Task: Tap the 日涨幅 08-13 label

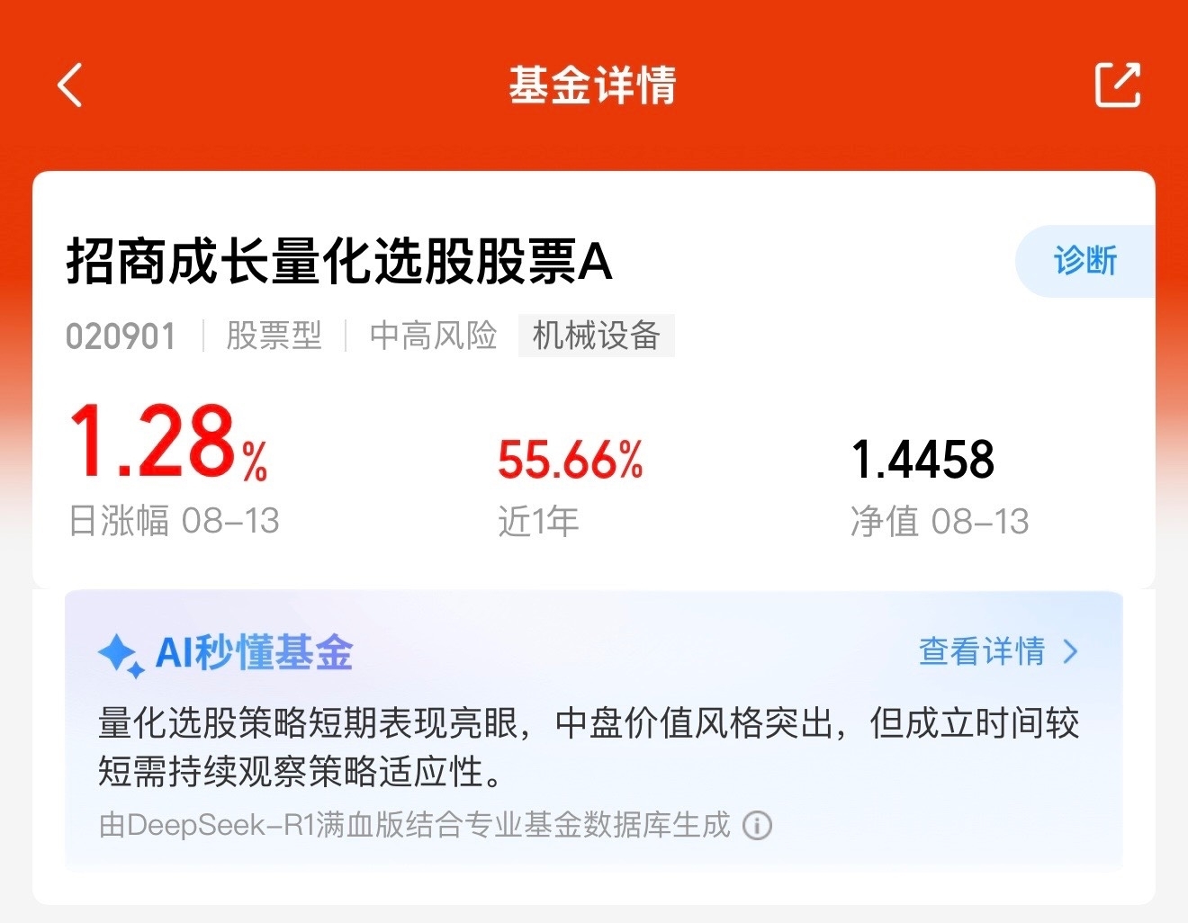Action: (175, 521)
